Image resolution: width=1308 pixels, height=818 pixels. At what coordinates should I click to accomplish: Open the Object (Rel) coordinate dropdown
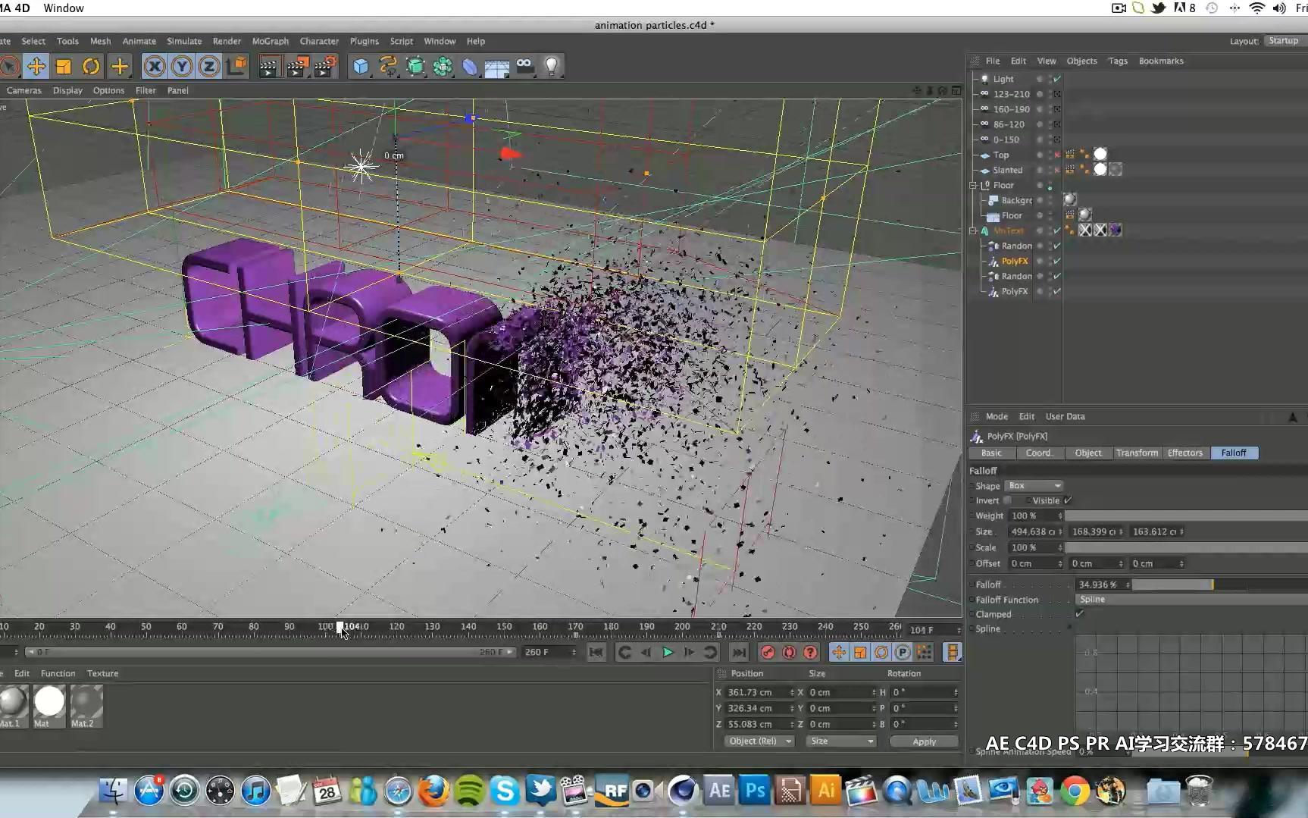pyautogui.click(x=759, y=741)
